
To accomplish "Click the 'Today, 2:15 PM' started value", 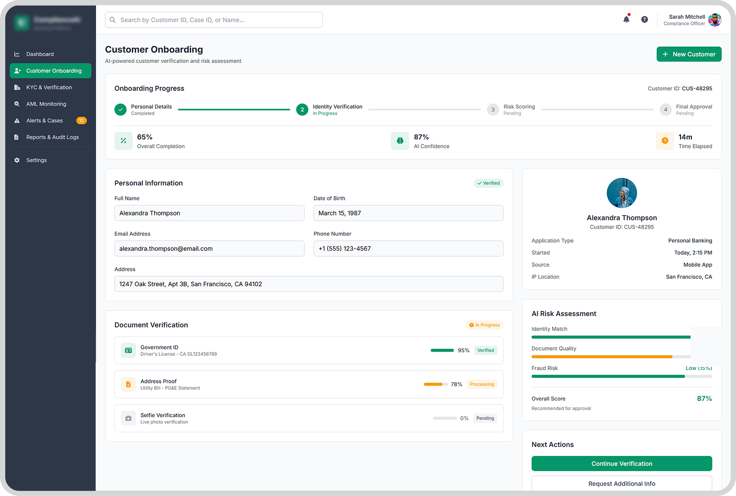I will coord(693,253).
